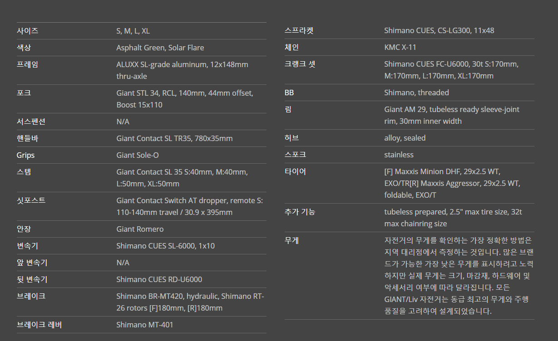The image size is (558, 341).
Task: Click the 서스펜션 label
Action: click(31, 122)
